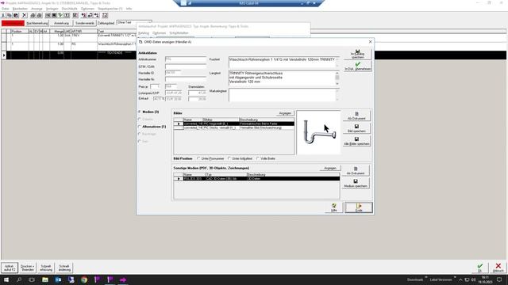This screenshot has height=285, width=508.
Task: Click 'Schnell änderung' bottom button
Action: tap(64, 268)
